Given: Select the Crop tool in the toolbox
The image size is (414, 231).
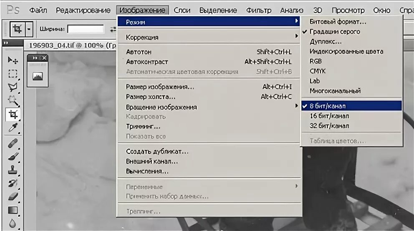Looking at the screenshot, I should 13,114.
